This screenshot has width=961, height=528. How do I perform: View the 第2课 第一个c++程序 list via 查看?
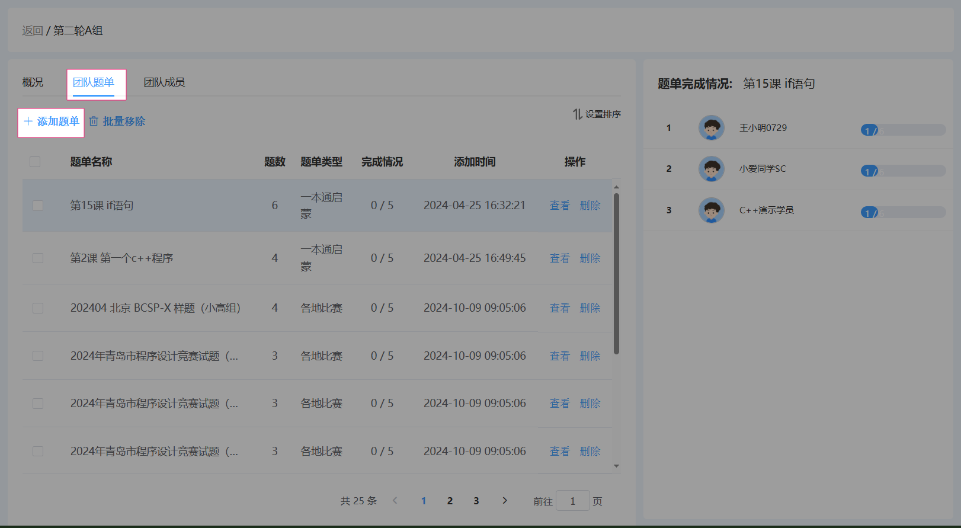[x=560, y=258]
